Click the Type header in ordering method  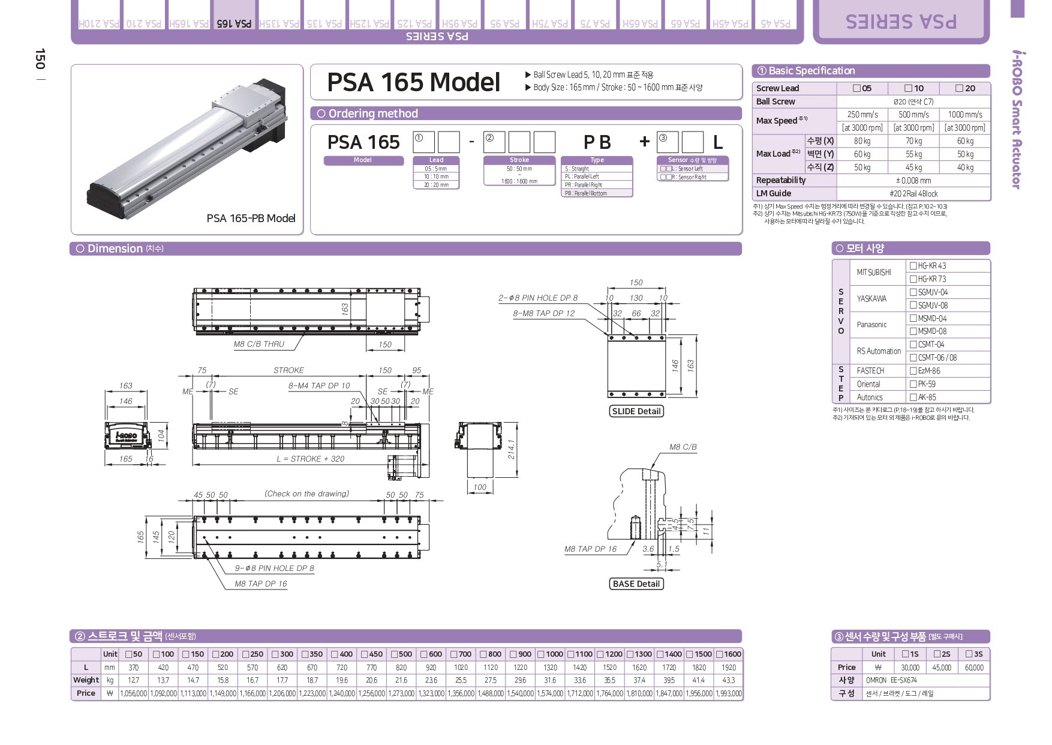[x=597, y=160]
